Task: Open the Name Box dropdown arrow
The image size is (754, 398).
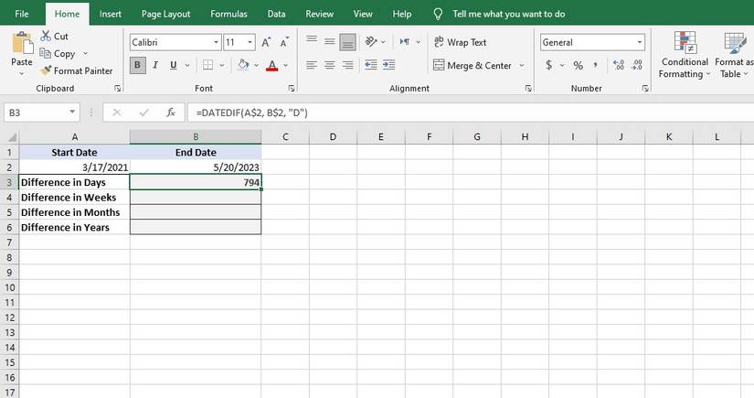Action: (x=73, y=112)
